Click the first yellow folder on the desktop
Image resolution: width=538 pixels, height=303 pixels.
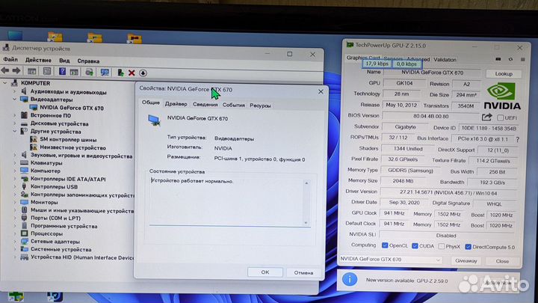[55, 37]
